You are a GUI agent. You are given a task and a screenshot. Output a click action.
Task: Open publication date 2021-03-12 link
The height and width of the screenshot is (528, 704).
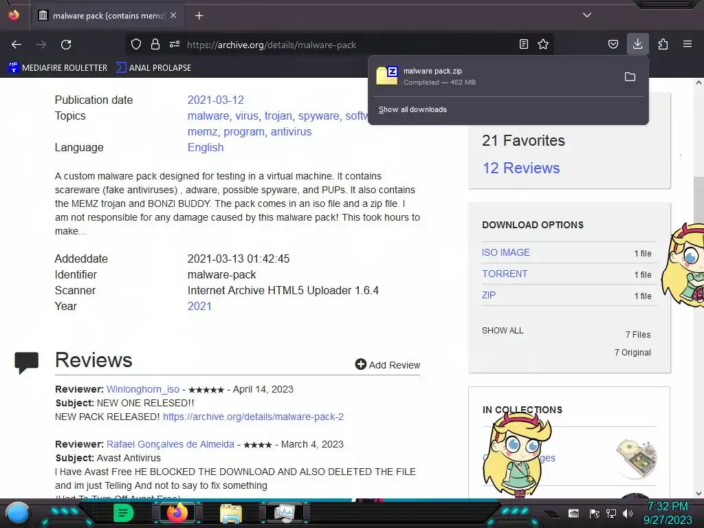(215, 100)
